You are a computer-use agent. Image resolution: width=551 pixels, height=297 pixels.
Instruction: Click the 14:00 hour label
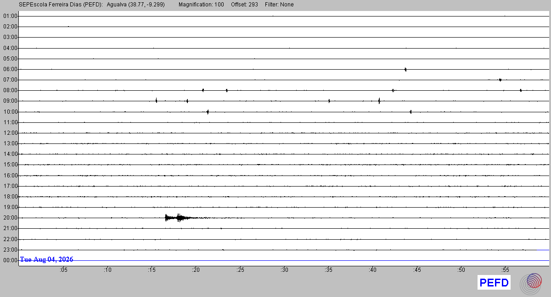click(x=10, y=154)
